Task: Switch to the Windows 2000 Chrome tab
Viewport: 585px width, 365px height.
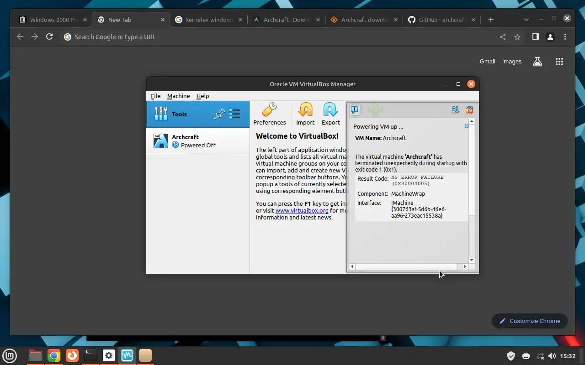Action: coord(53,20)
